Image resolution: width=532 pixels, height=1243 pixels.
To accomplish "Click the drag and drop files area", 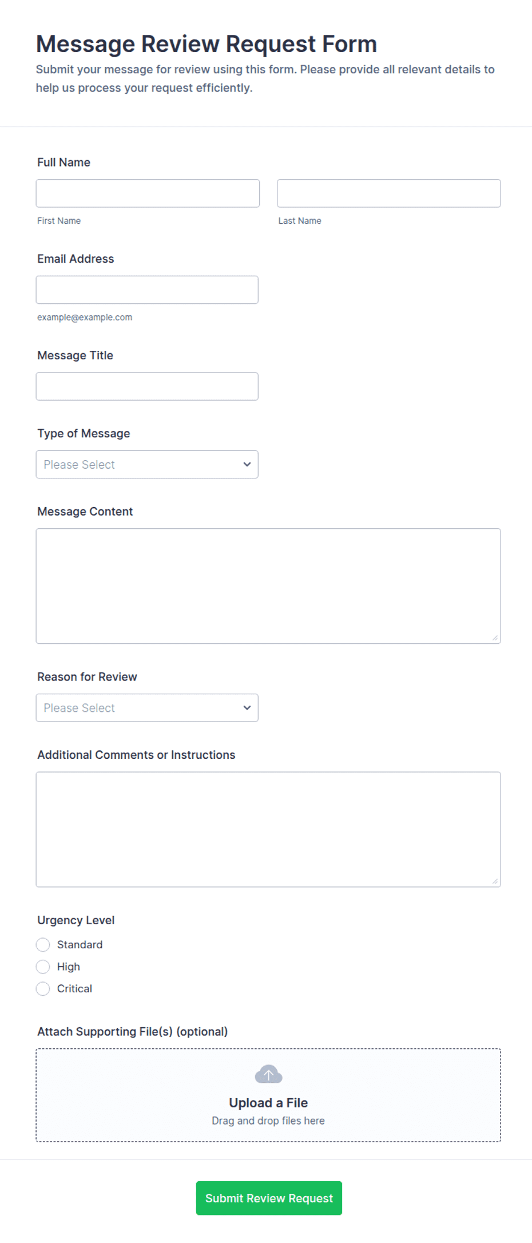I will [x=268, y=1095].
